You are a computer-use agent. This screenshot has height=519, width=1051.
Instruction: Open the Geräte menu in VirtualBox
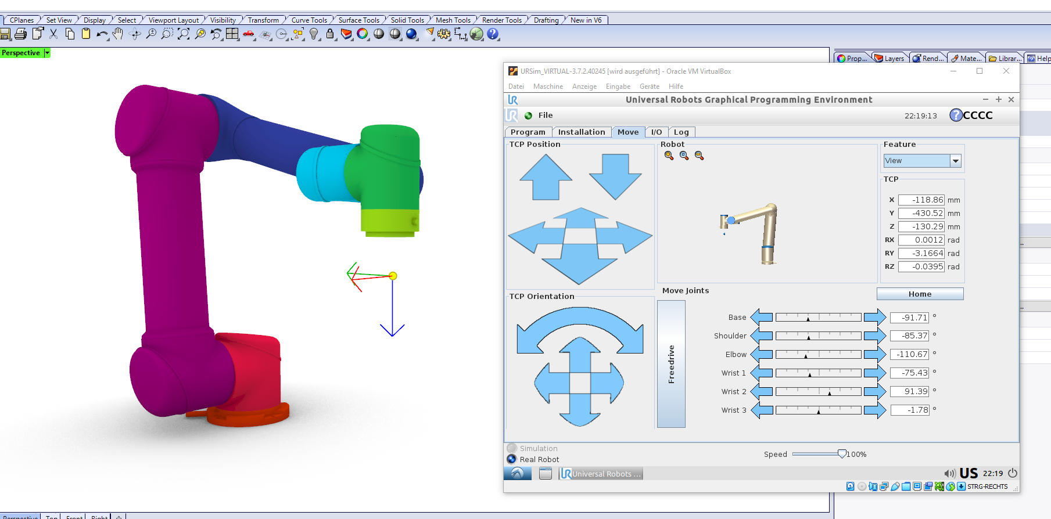pos(650,86)
